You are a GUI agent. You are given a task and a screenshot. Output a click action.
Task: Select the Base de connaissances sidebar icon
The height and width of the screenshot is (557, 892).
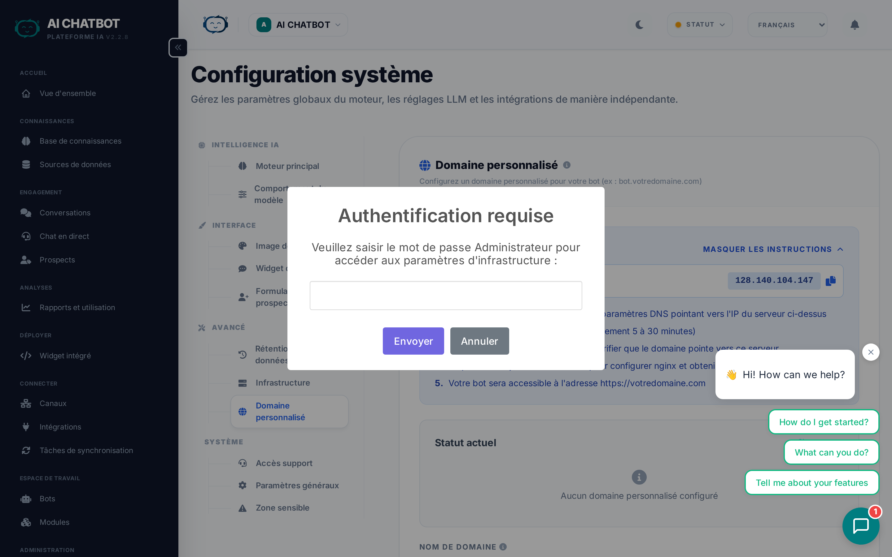coord(26,141)
